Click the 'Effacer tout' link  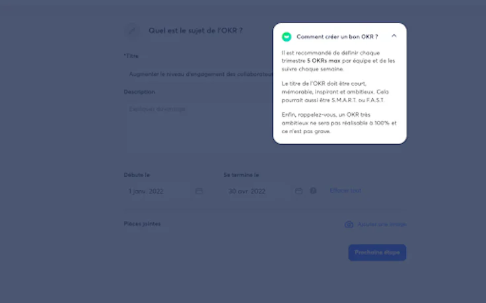point(345,191)
